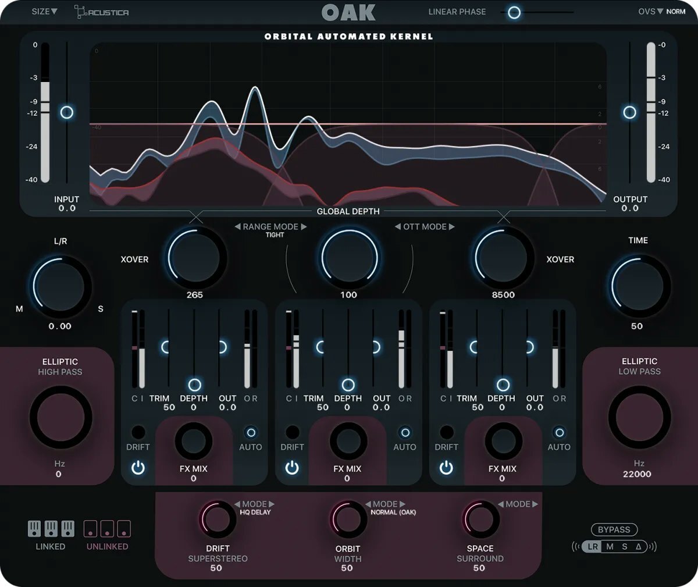Toggle the high band power button
The height and width of the screenshot is (587, 698).
pos(446,467)
